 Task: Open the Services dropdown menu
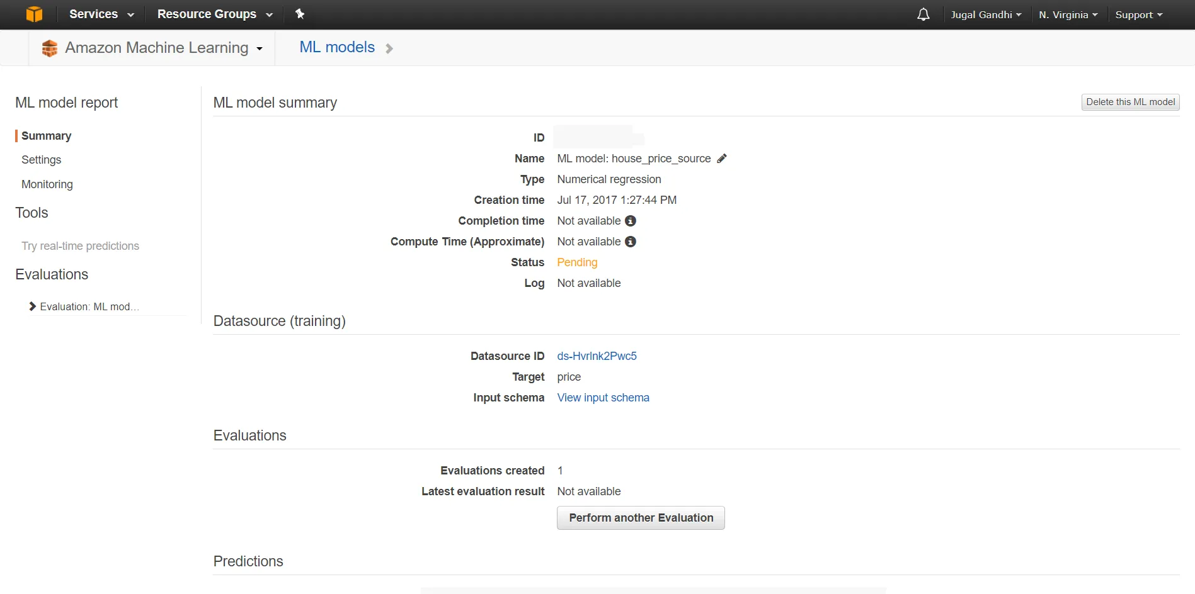[x=101, y=14]
